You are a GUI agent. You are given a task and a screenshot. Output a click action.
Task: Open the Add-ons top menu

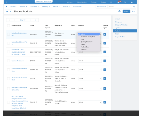pyautogui.click(x=70, y=2)
